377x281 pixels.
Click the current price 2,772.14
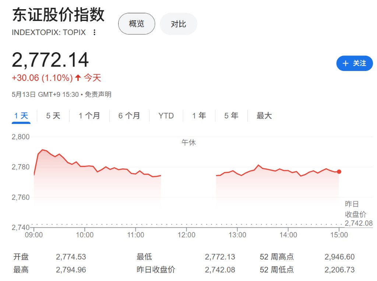[50, 60]
